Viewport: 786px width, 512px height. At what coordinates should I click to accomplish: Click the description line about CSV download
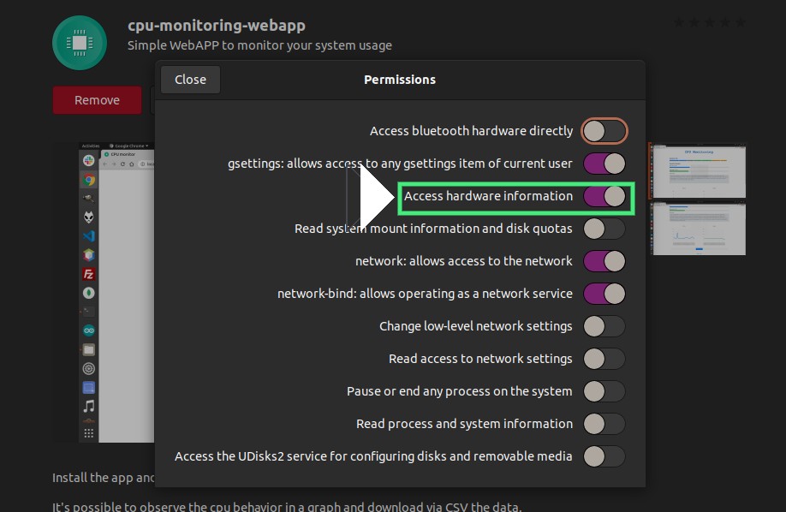coord(287,506)
